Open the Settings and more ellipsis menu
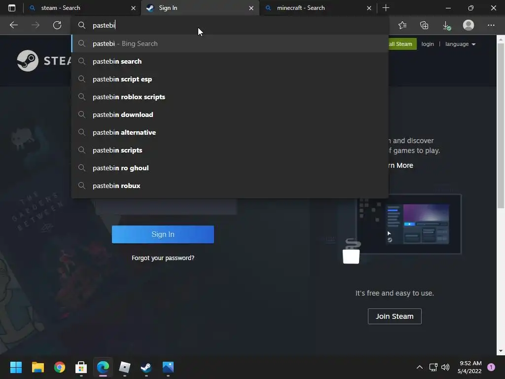505x379 pixels. 491,25
